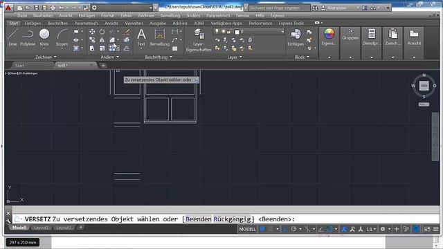Expand the Zeichnen panel

46,57
